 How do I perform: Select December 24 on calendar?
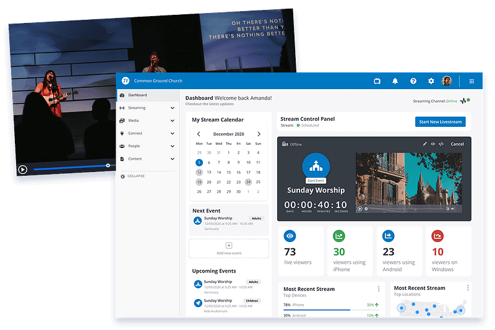click(249, 182)
